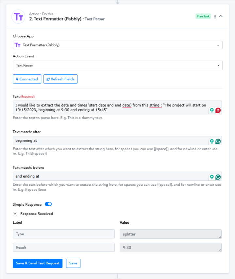
Task: Toggle the Simple Response switch
Action: [48, 204]
